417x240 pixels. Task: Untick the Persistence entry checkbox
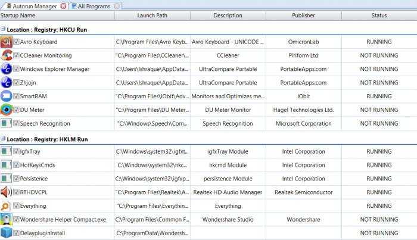click(x=16, y=179)
